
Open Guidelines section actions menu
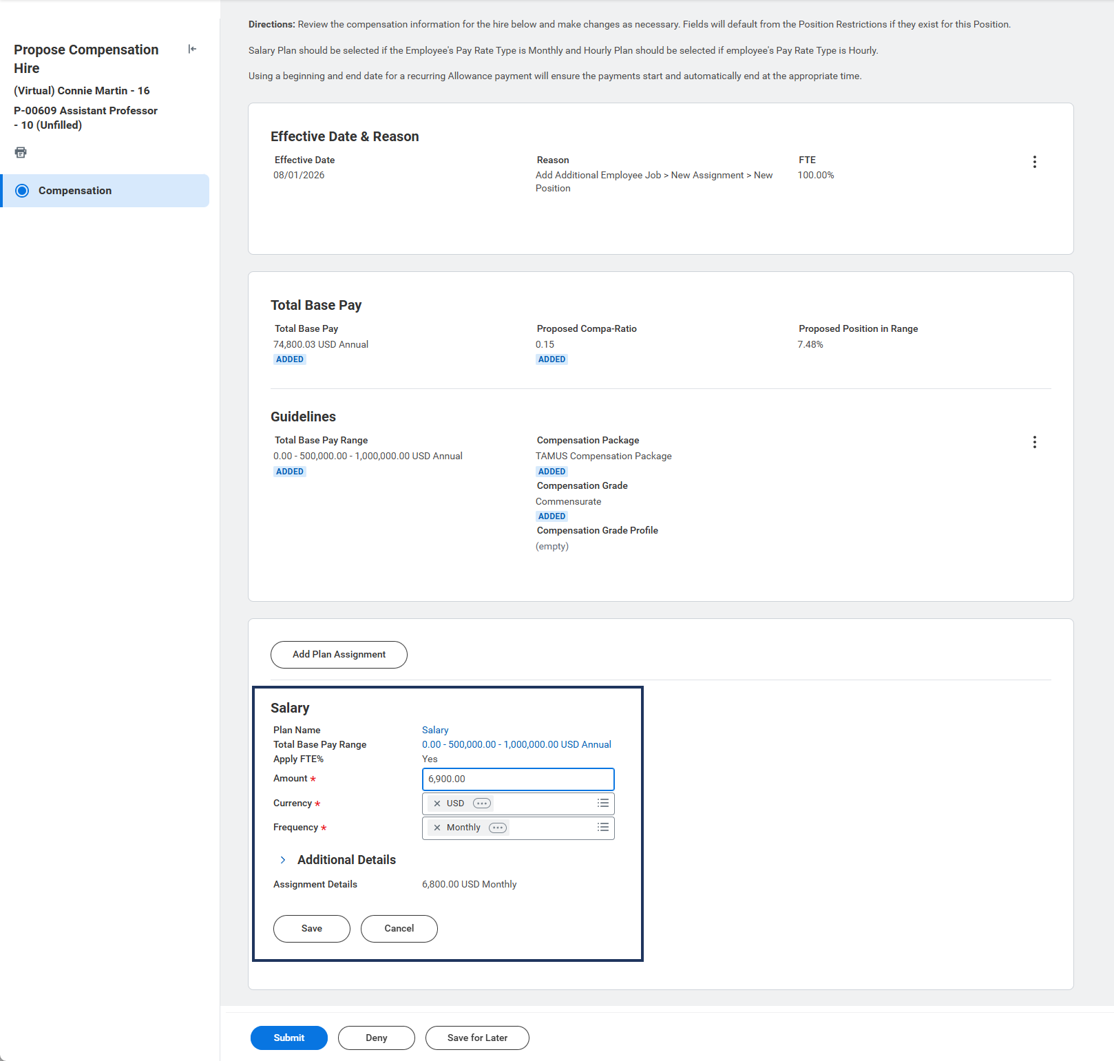coord(1034,442)
